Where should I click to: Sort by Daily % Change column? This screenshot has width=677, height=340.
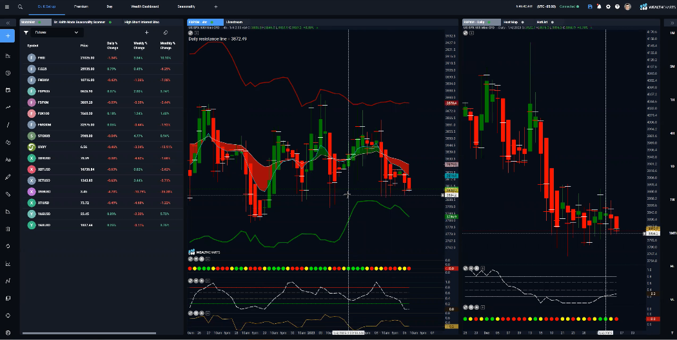tap(112, 45)
